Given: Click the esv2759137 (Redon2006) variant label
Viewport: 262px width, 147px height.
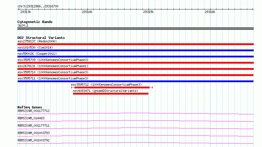Looking at the screenshot, I should tap(37, 41).
